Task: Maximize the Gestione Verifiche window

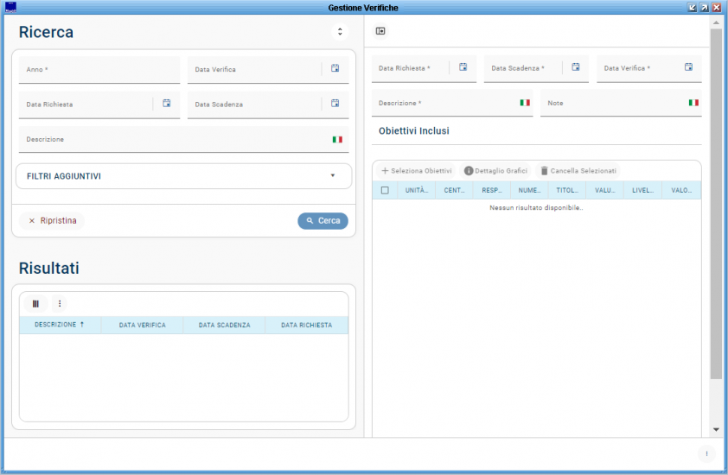Action: 705,8
